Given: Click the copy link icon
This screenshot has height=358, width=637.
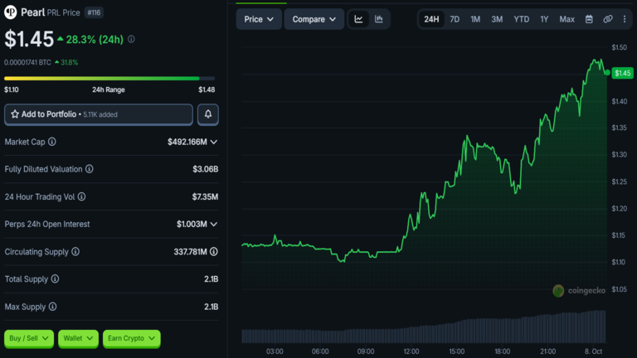Looking at the screenshot, I should point(608,19).
